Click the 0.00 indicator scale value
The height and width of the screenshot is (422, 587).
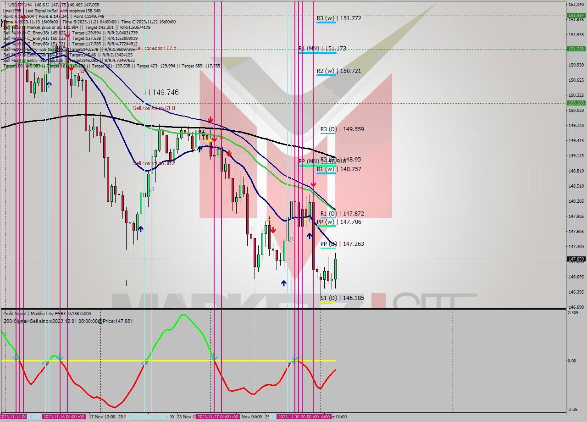tap(573, 361)
